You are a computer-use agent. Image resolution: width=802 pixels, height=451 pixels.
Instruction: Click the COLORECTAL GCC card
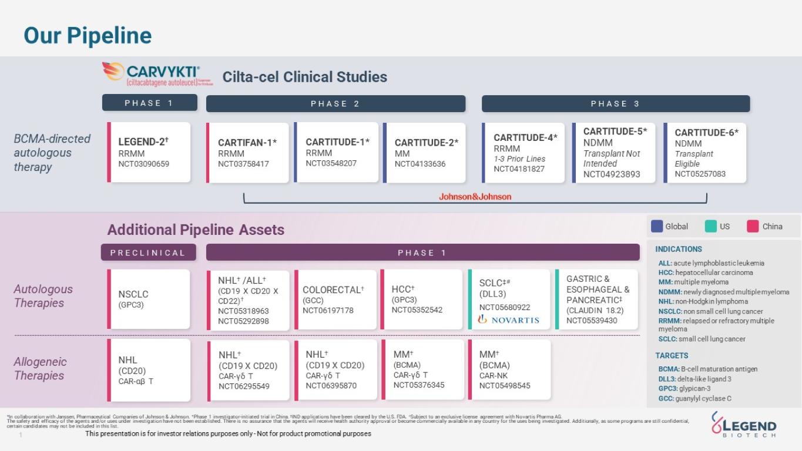[335, 299]
